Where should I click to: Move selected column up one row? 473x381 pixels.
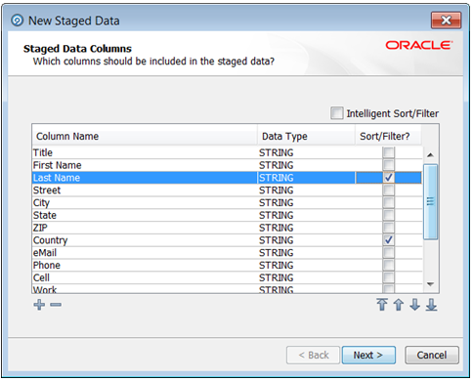[399, 305]
